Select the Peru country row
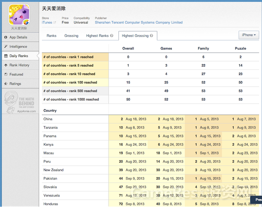 [x=150, y=162]
